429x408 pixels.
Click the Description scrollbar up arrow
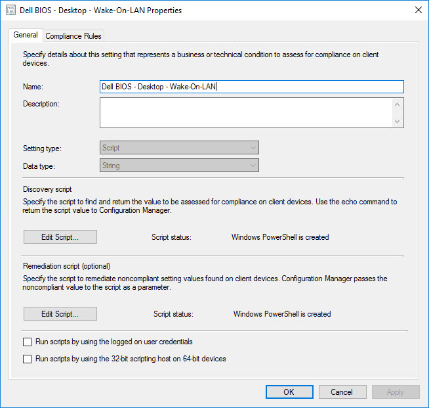(x=397, y=104)
